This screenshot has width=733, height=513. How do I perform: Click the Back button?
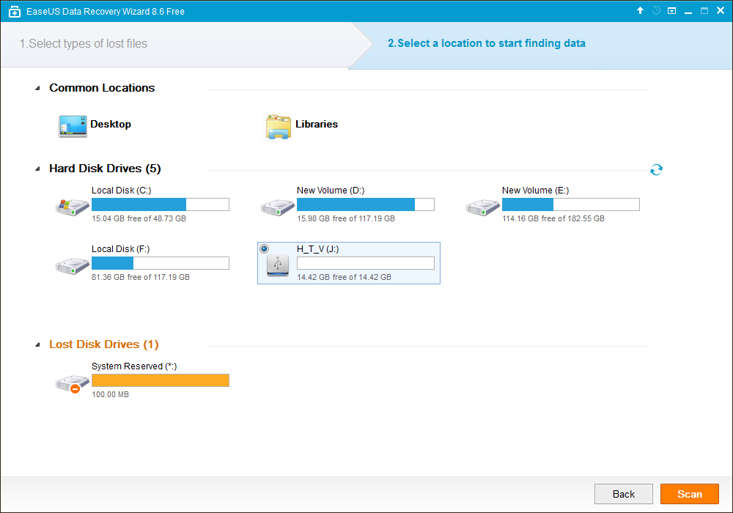(624, 494)
